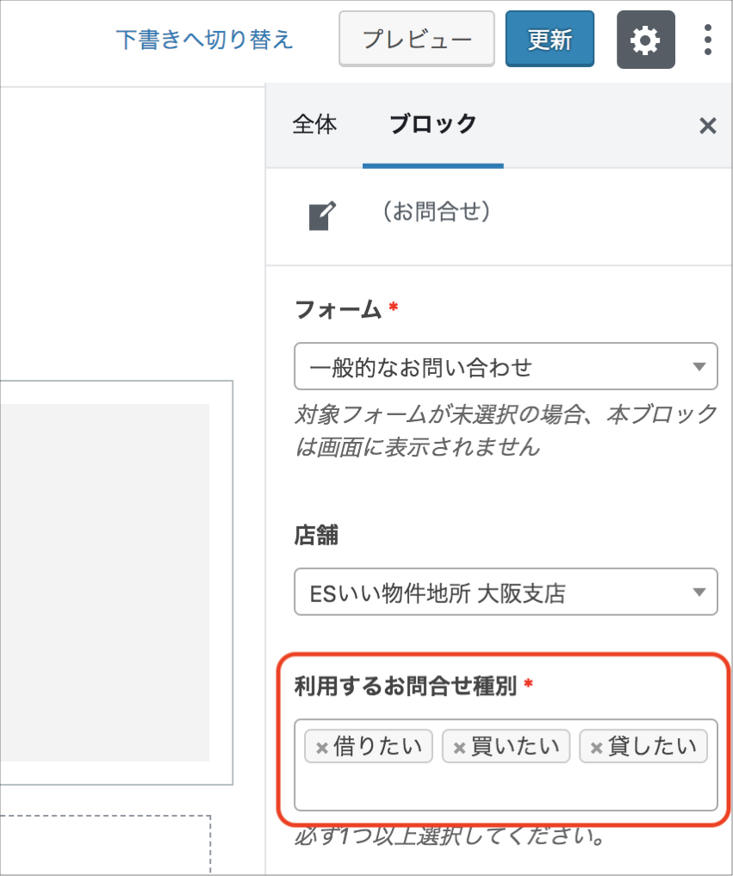Close the block settings sidebar

click(x=707, y=127)
